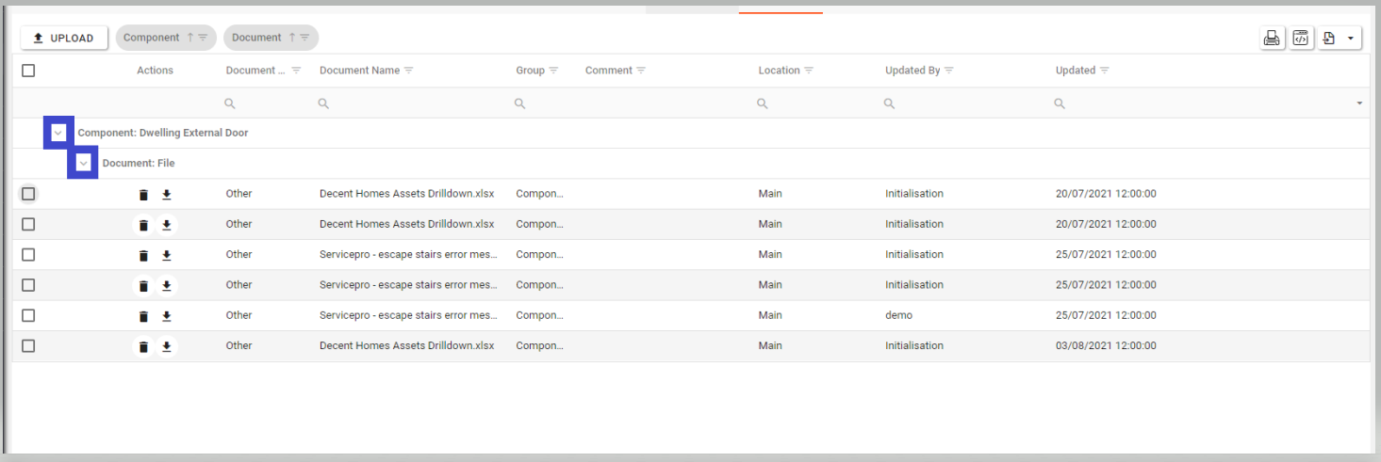Click the print icon in the toolbar

point(1272,38)
